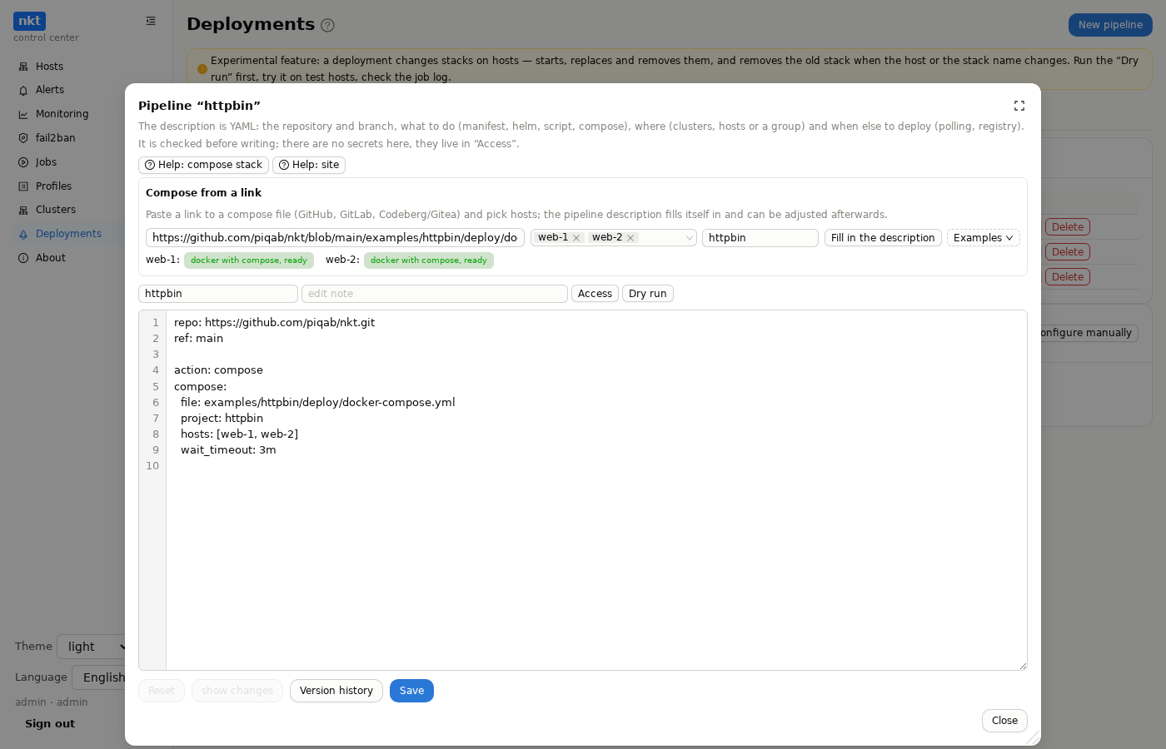Open Version history
The image size is (1166, 749).
tap(336, 691)
